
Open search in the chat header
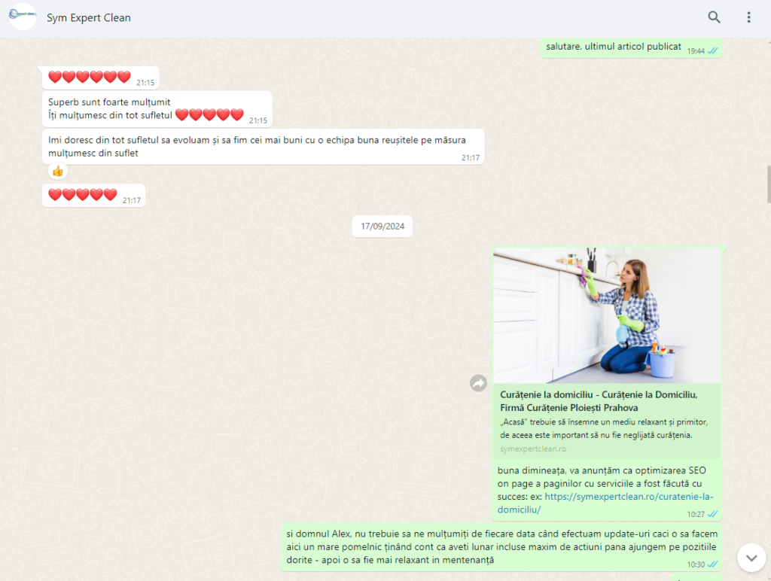tap(714, 17)
